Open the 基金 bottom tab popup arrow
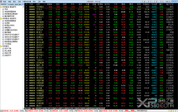The width and height of the screenshot is (178, 112). click(x=54, y=108)
